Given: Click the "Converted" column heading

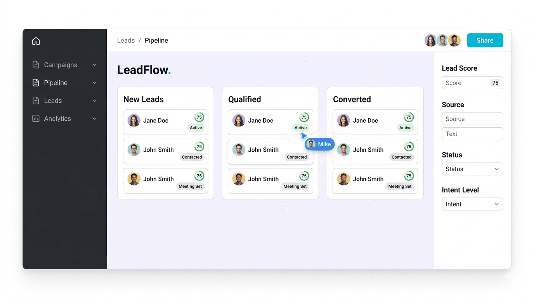Looking at the screenshot, I should 352,99.
